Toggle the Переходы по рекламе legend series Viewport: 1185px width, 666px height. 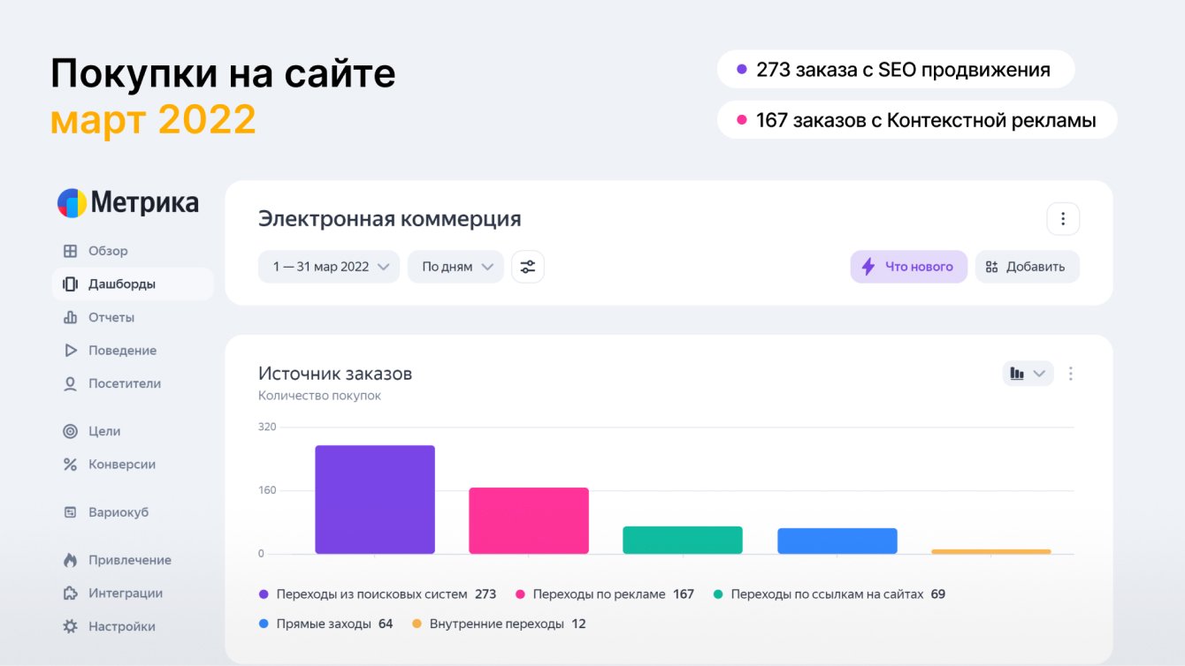point(605,594)
